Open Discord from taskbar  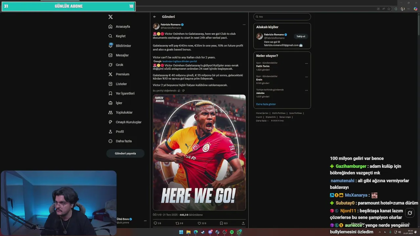click(x=210, y=232)
